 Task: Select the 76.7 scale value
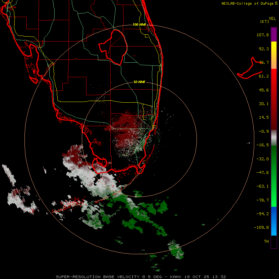pos(264,62)
